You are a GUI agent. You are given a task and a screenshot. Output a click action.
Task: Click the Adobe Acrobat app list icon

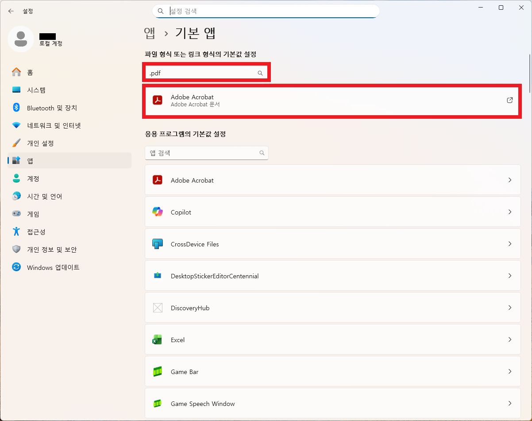pos(158,180)
